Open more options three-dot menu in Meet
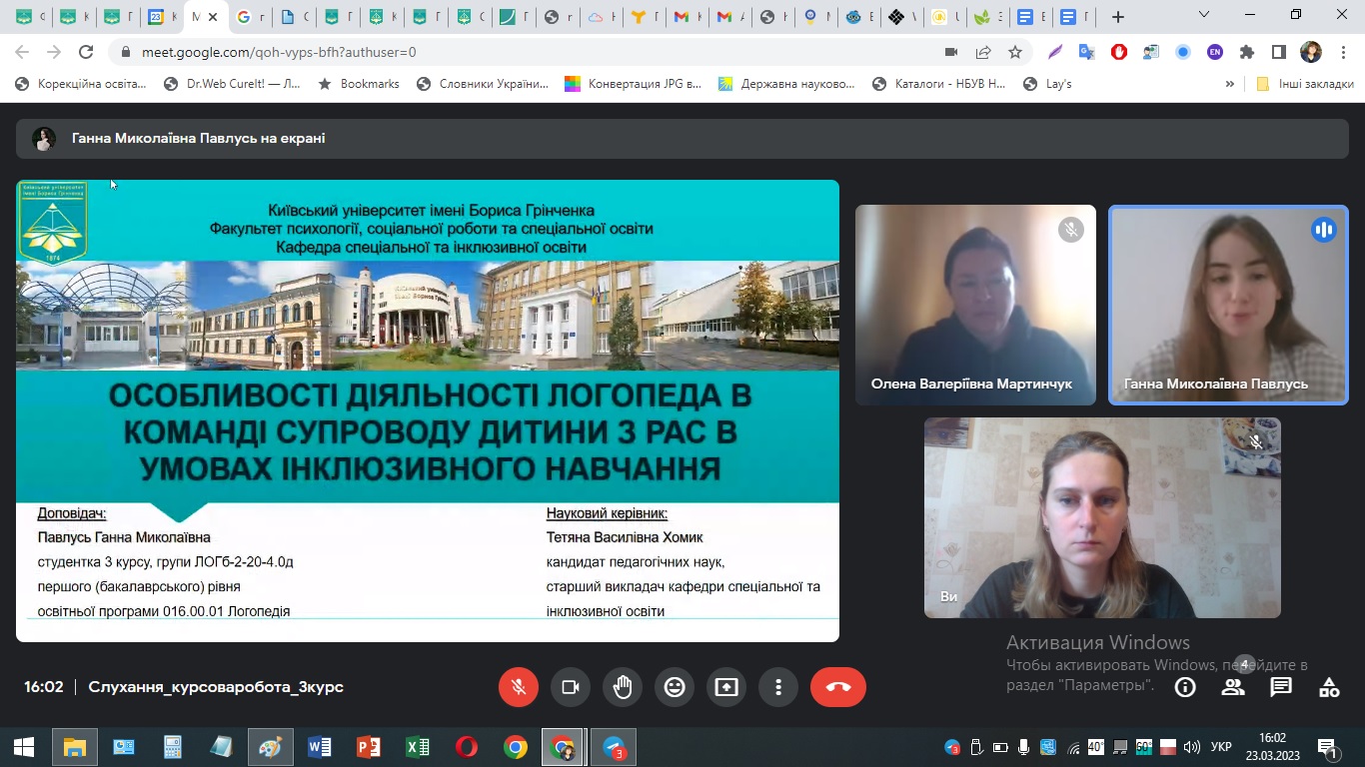1365x767 pixels. [x=778, y=687]
